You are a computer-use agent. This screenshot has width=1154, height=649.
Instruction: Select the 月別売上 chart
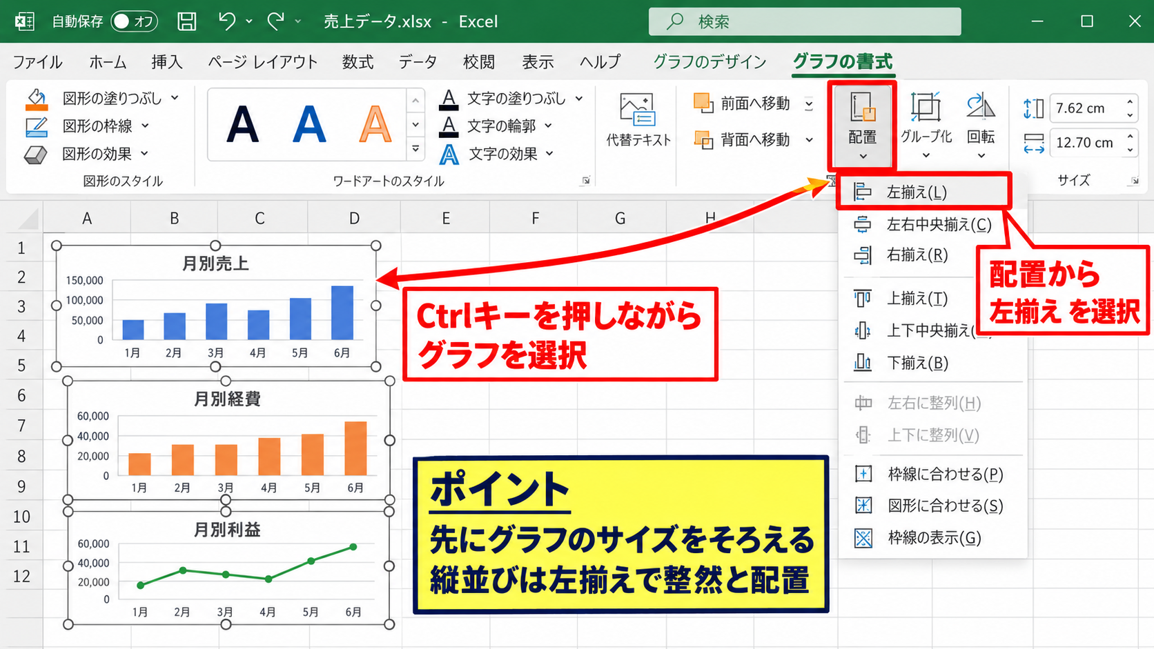(x=216, y=306)
